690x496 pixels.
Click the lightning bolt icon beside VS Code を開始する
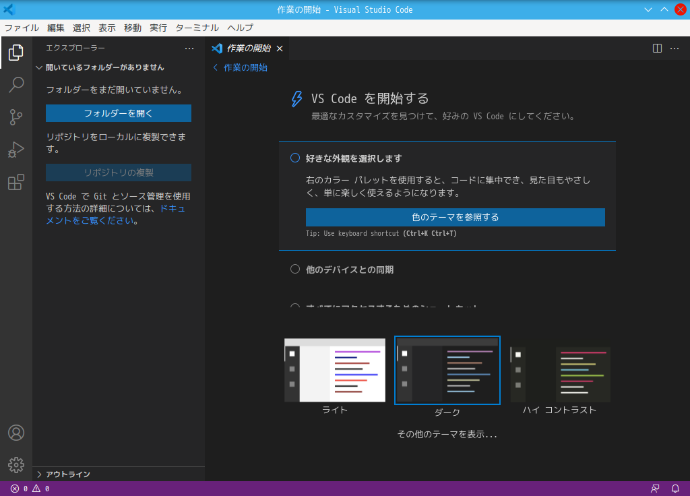(x=296, y=99)
